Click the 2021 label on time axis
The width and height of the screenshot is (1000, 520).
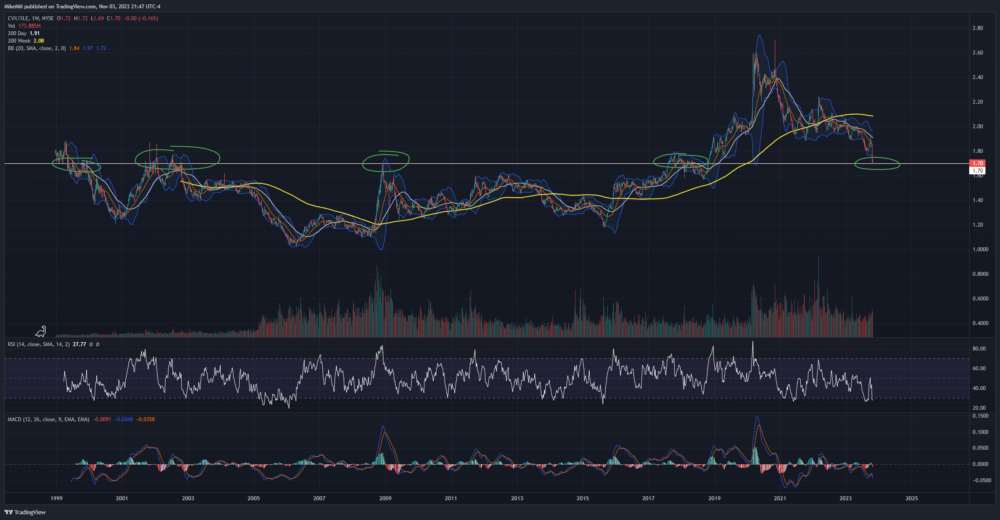click(x=780, y=498)
